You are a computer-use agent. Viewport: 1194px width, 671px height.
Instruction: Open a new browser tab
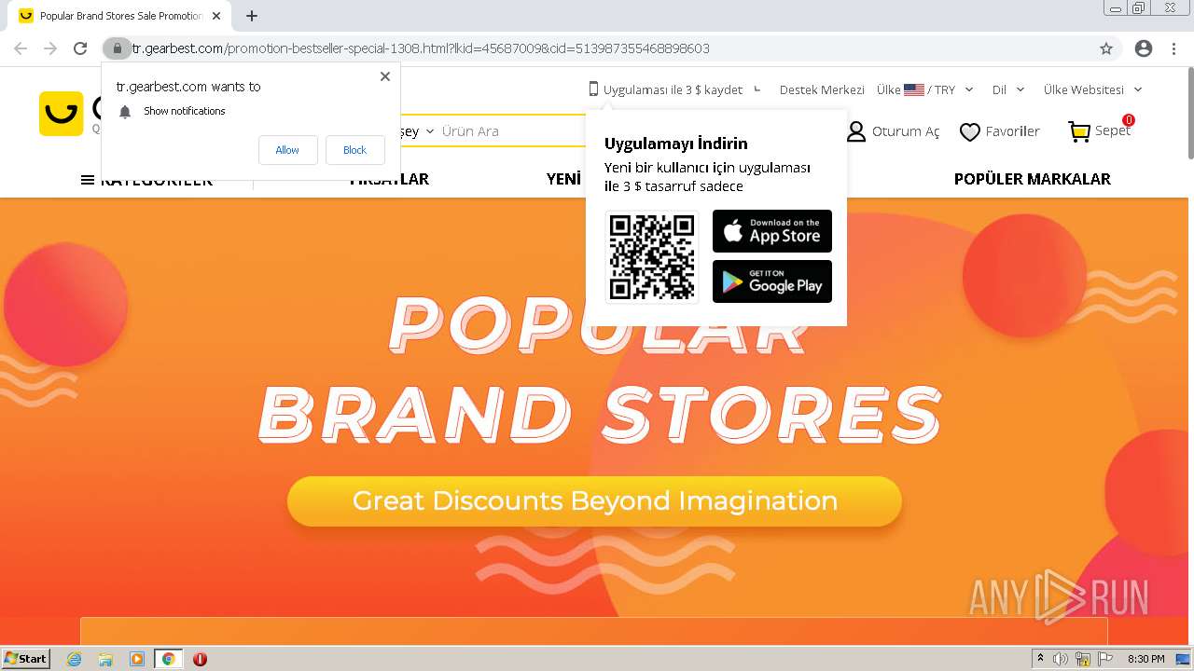point(252,16)
